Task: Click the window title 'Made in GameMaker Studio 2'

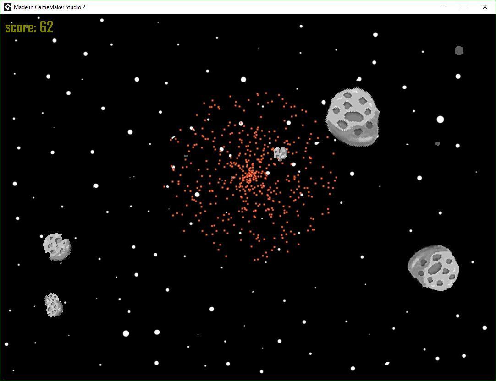Action: [x=50, y=7]
